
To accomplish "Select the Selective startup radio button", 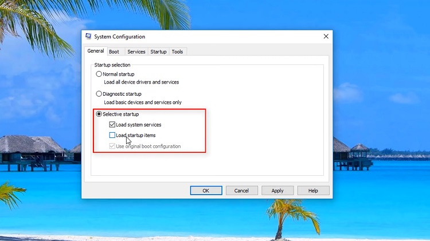I will coord(99,114).
